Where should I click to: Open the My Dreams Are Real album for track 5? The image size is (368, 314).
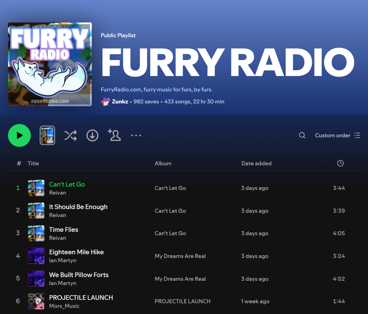pos(180,279)
